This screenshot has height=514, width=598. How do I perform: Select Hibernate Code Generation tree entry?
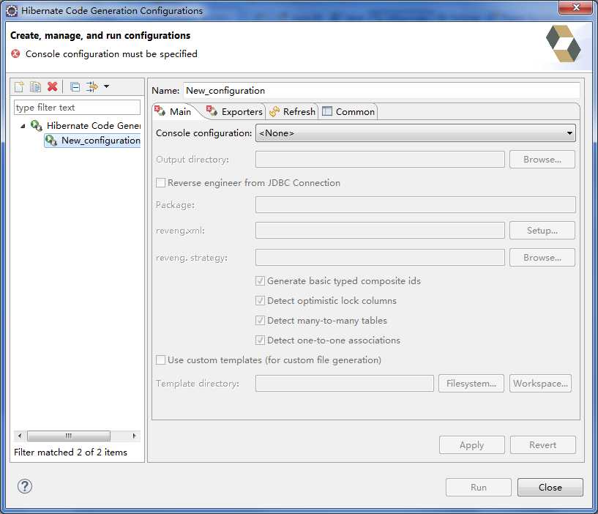coord(94,125)
